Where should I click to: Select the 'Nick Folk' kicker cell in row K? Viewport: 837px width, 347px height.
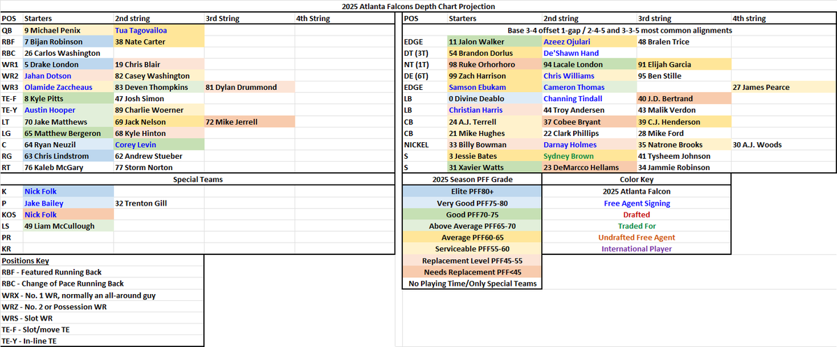coord(68,192)
